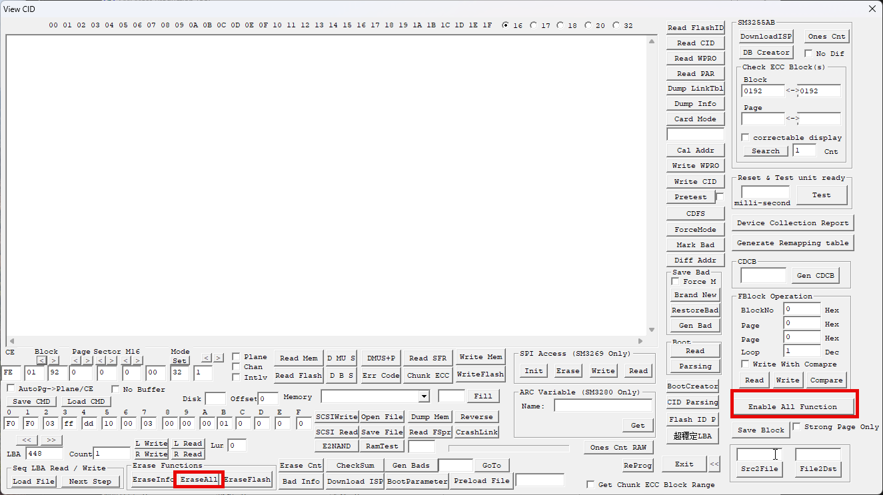Screen dimensions: 883x495
Task: Click the collapse arrows button beside Exit
Action: coord(714,464)
